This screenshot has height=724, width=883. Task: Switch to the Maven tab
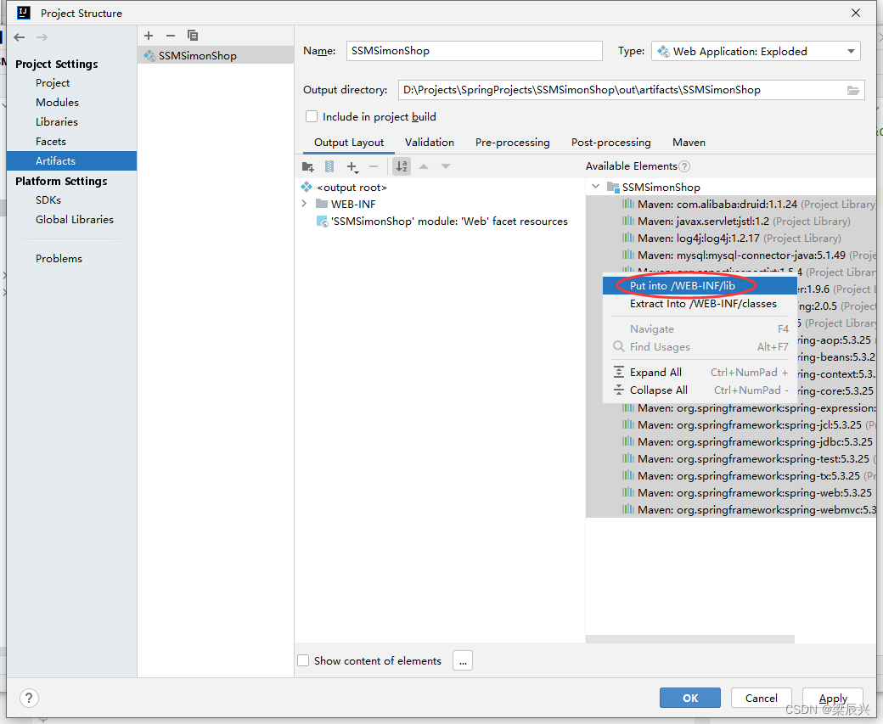[x=689, y=143]
